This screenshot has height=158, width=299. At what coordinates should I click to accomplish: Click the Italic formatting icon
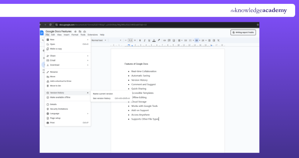[x=145, y=40]
